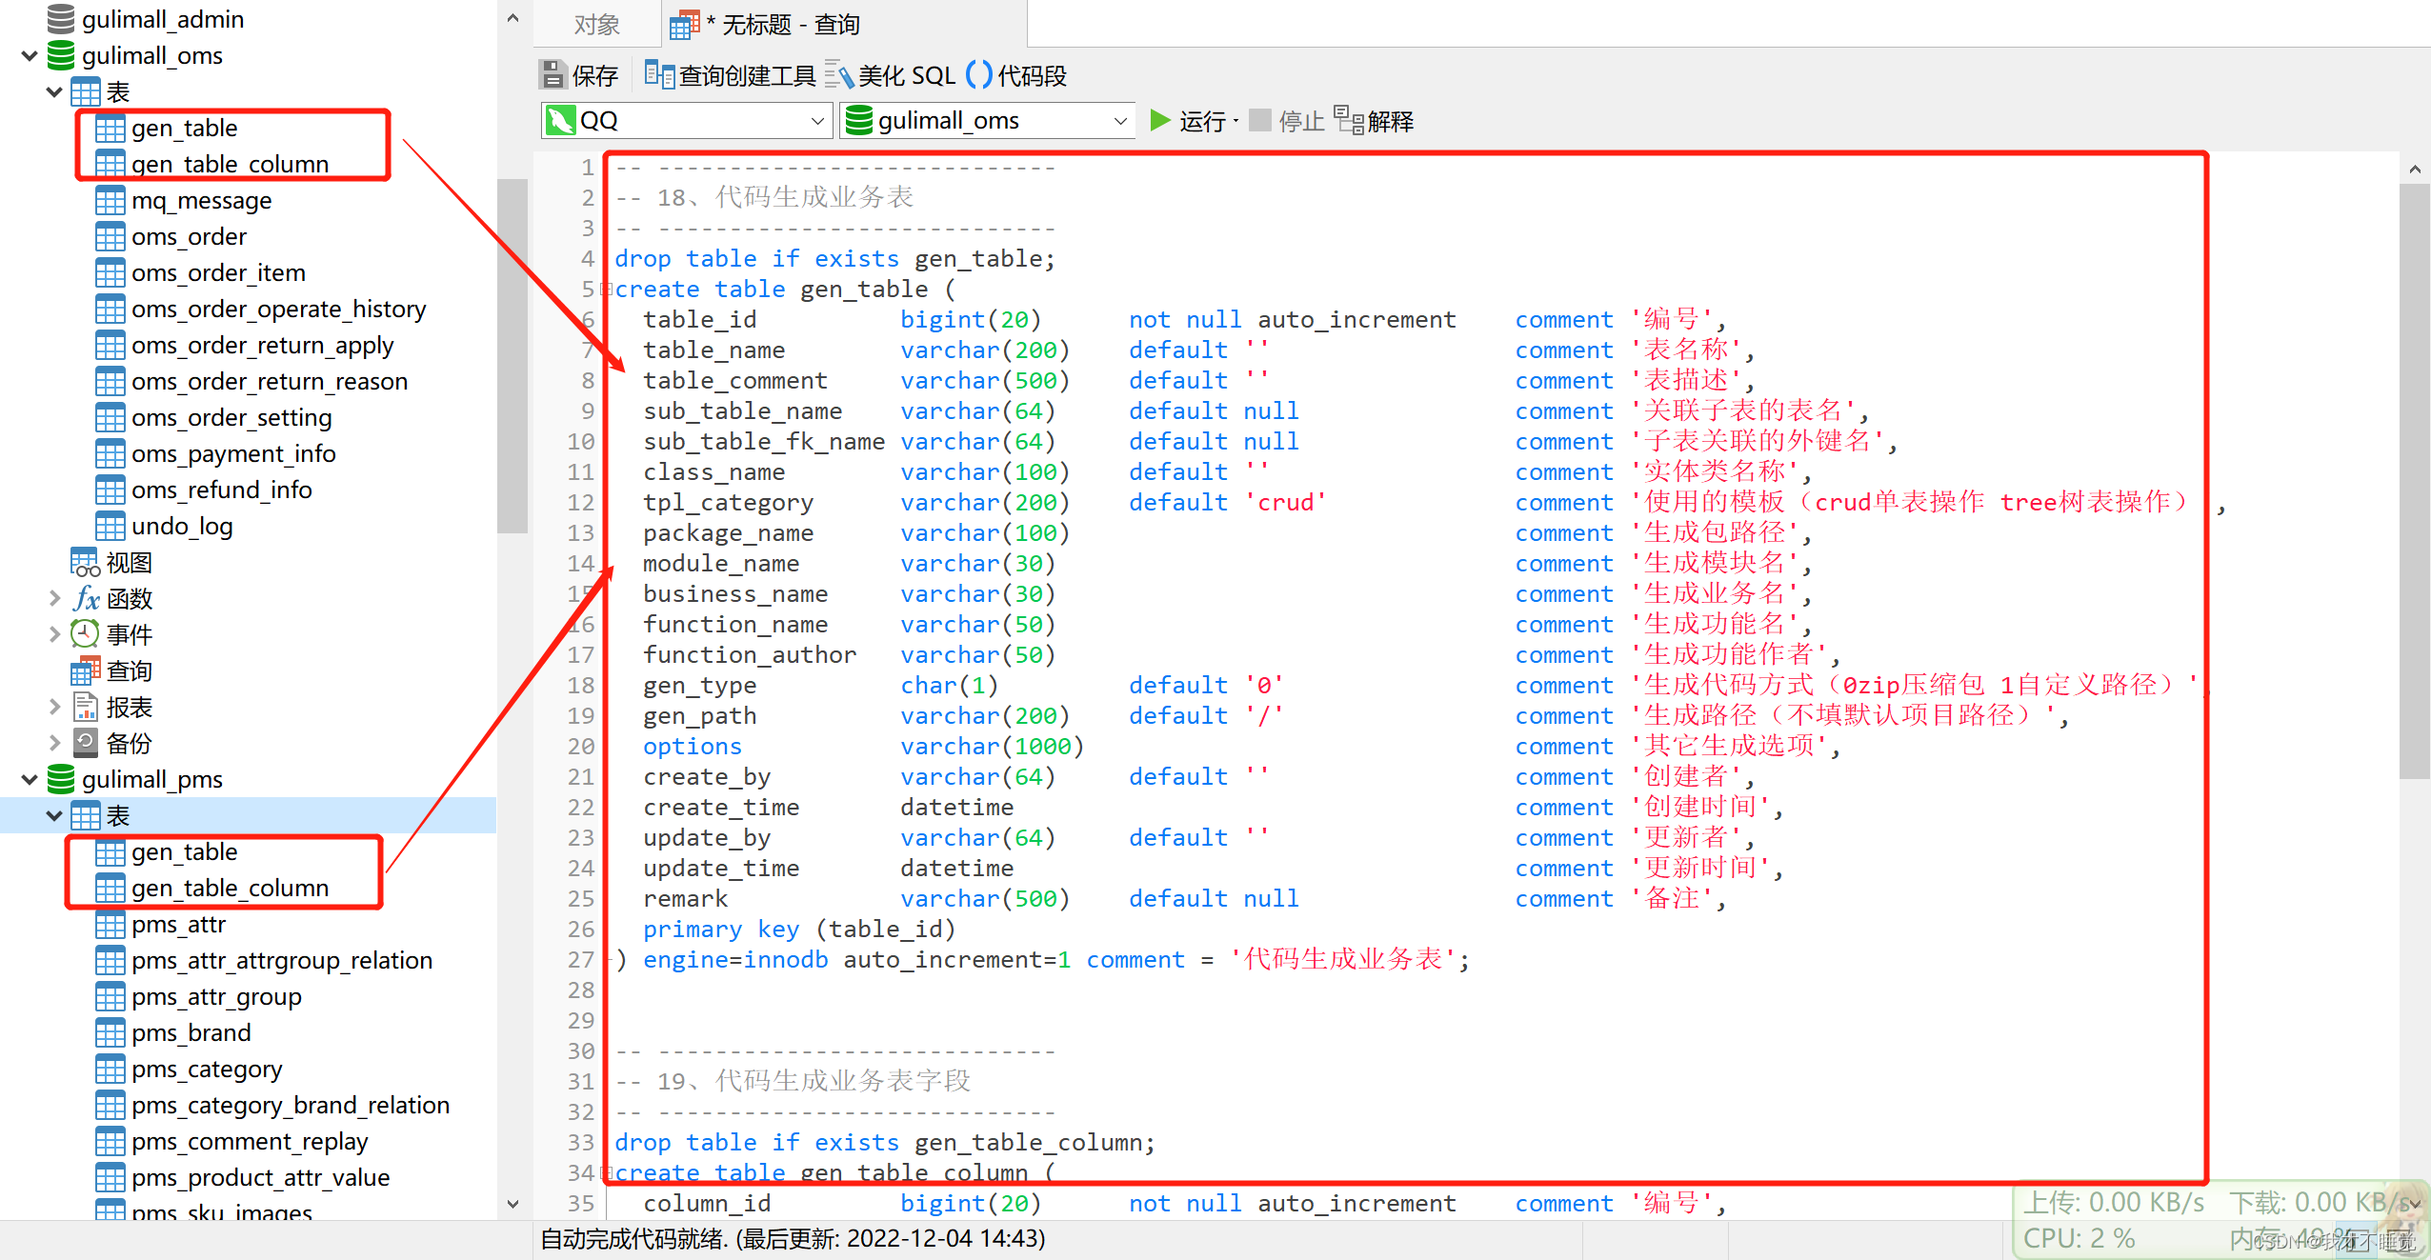Click the Stop (停止) button icon
The width and height of the screenshot is (2431, 1260).
pyautogui.click(x=1260, y=121)
